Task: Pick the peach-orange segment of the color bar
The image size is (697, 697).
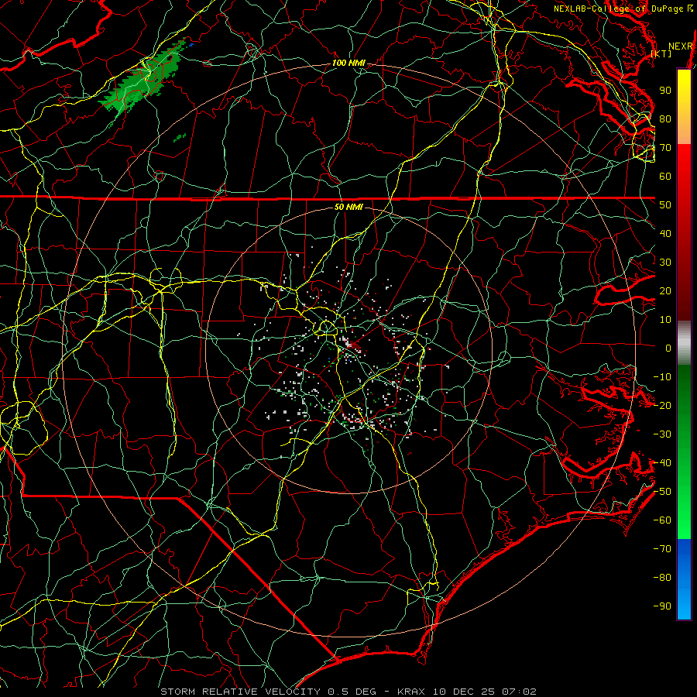Action: click(684, 132)
